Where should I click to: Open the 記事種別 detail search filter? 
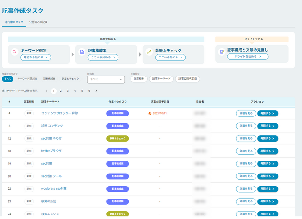(139, 79)
